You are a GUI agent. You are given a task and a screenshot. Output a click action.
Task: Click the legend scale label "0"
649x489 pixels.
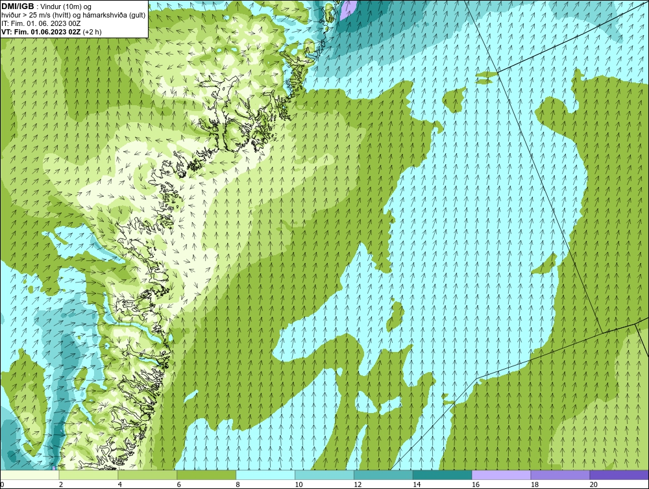click(2, 484)
